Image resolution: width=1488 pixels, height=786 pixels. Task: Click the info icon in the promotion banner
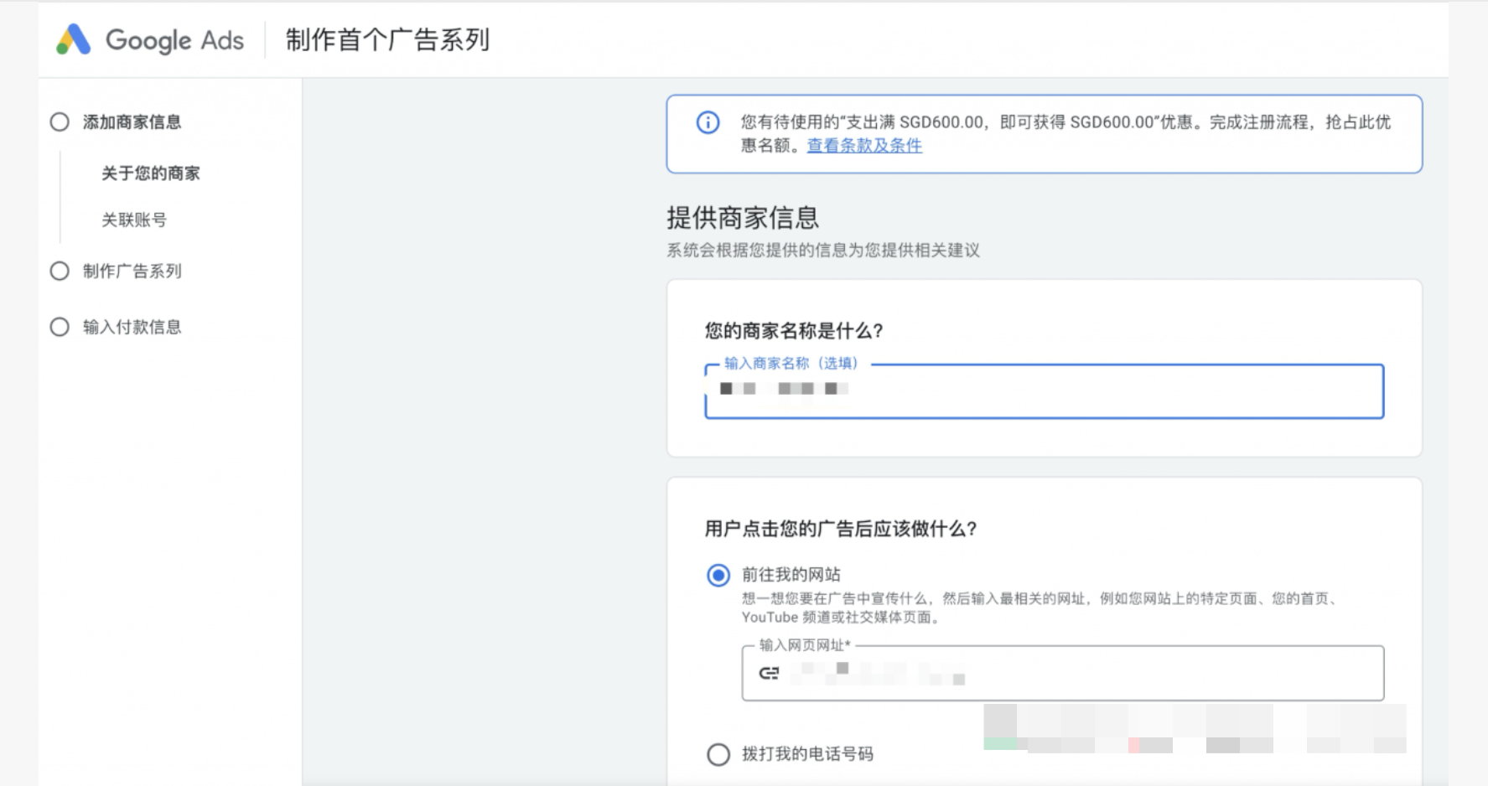click(x=708, y=123)
